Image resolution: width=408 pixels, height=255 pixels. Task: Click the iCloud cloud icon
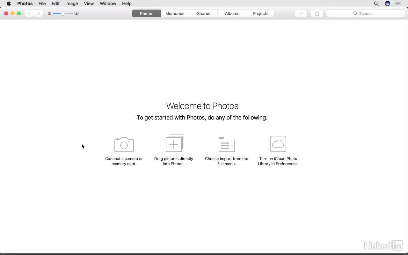278,144
